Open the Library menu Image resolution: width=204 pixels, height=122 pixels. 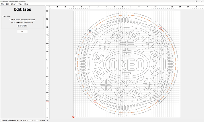point(14,4)
